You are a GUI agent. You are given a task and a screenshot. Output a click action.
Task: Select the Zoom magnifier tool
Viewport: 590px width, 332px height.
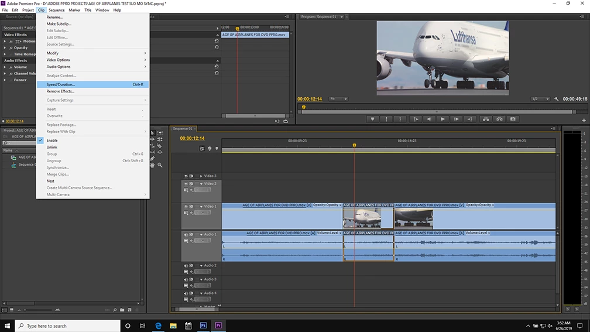(x=160, y=165)
